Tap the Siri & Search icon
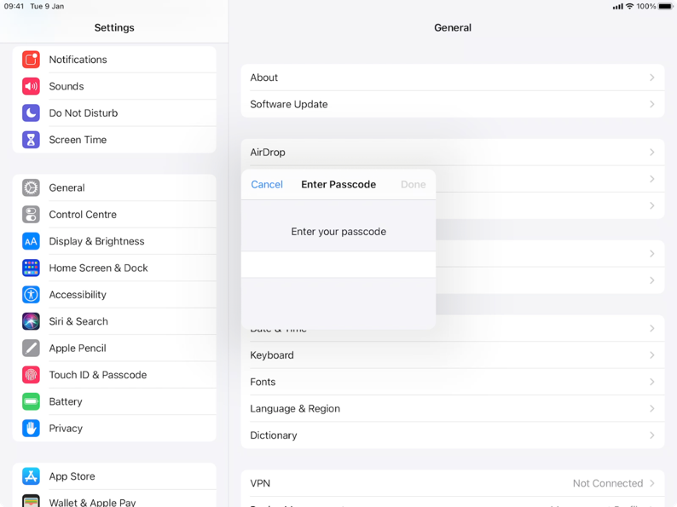The image size is (677, 507). [x=31, y=321]
